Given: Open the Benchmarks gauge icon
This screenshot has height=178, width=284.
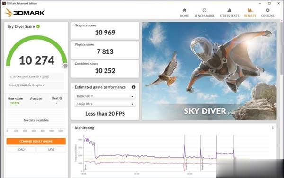Looking at the screenshot, I should point(204,10).
